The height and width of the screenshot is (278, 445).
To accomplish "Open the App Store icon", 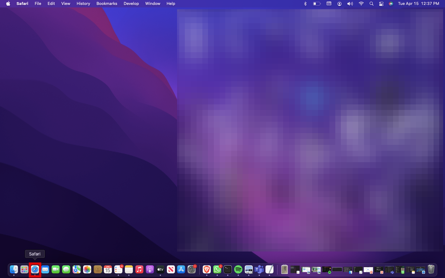I will [181, 269].
